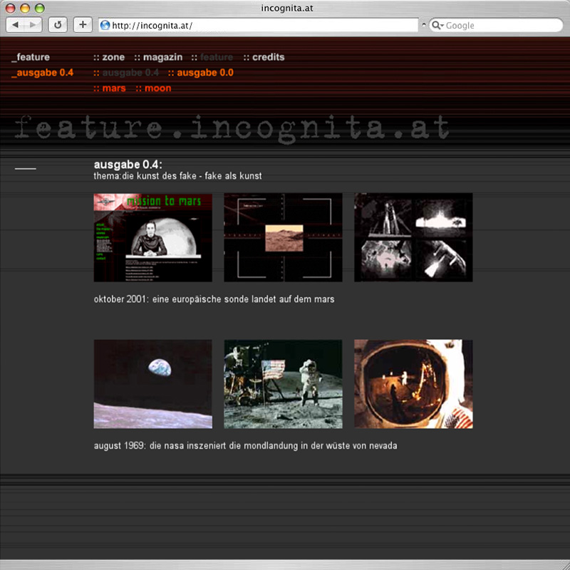Open the Earthrise over moon thumbnail
570x570 pixels.
click(x=153, y=384)
